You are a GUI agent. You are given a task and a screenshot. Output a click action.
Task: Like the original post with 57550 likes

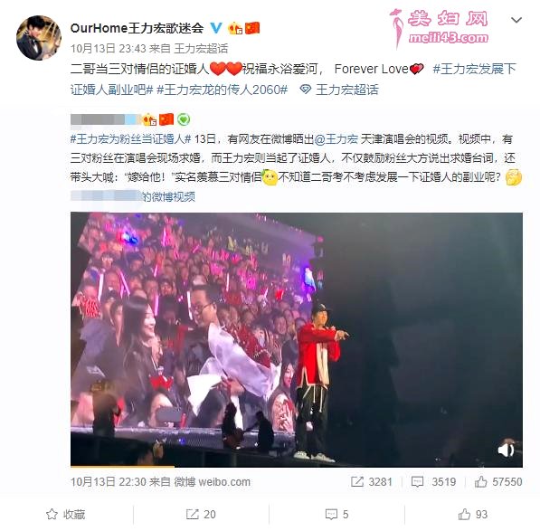(x=498, y=481)
